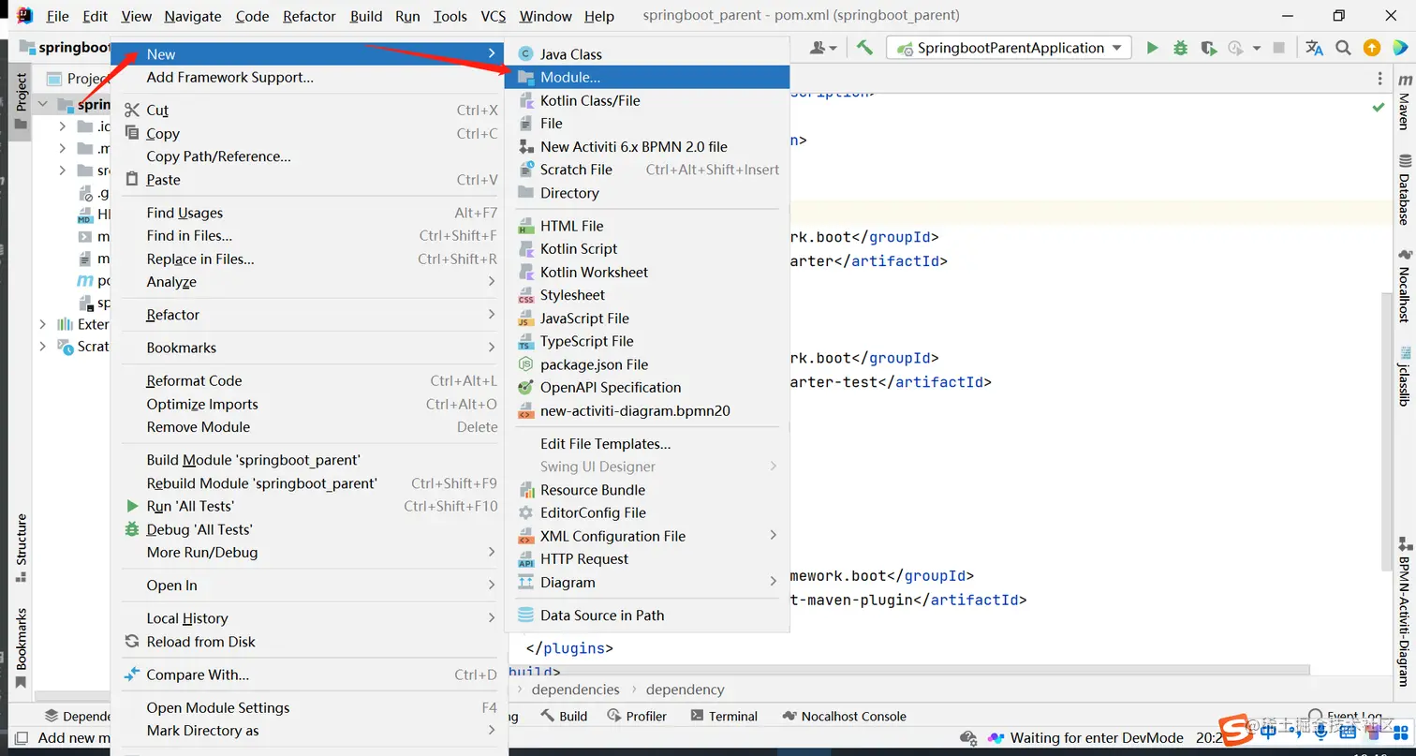Build project with the hammer icon
The height and width of the screenshot is (756, 1416).
[x=864, y=48]
